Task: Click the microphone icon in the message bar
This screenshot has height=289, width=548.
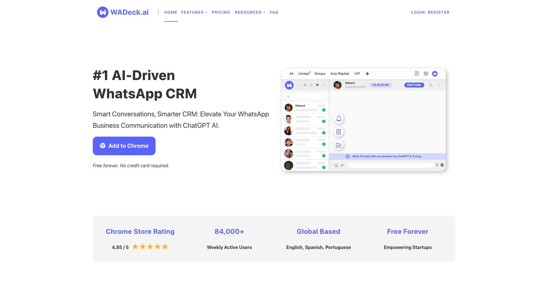Action: pos(437,165)
